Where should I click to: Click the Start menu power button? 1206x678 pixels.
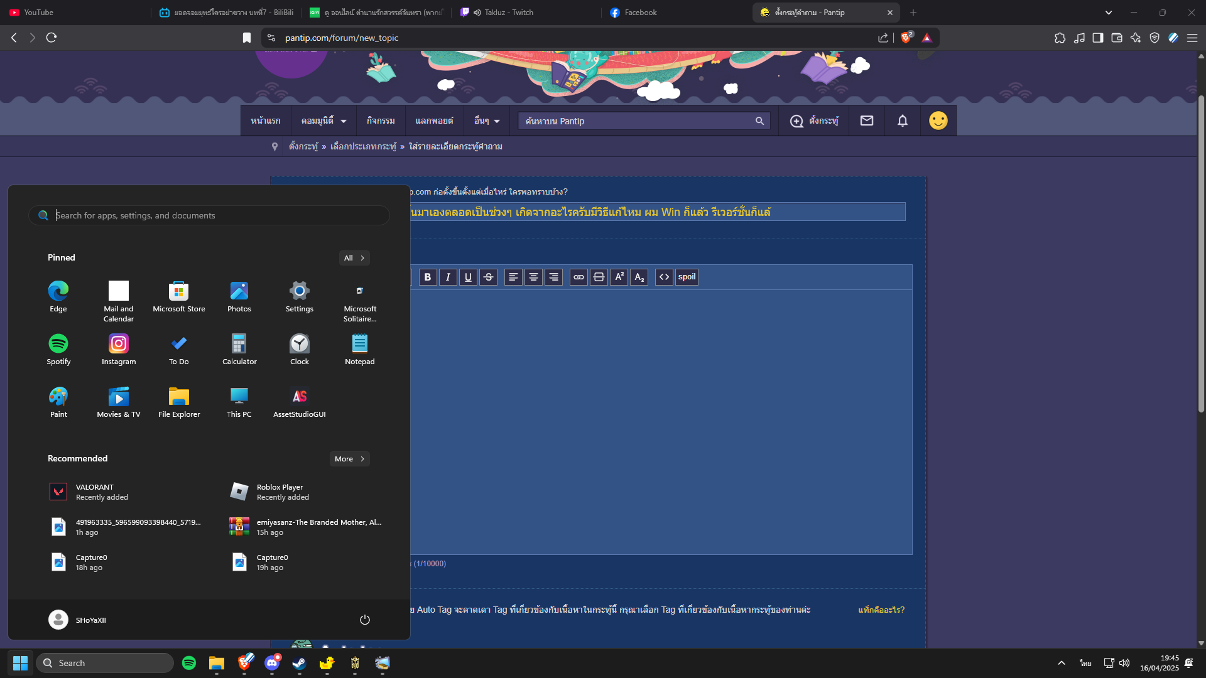[365, 620]
